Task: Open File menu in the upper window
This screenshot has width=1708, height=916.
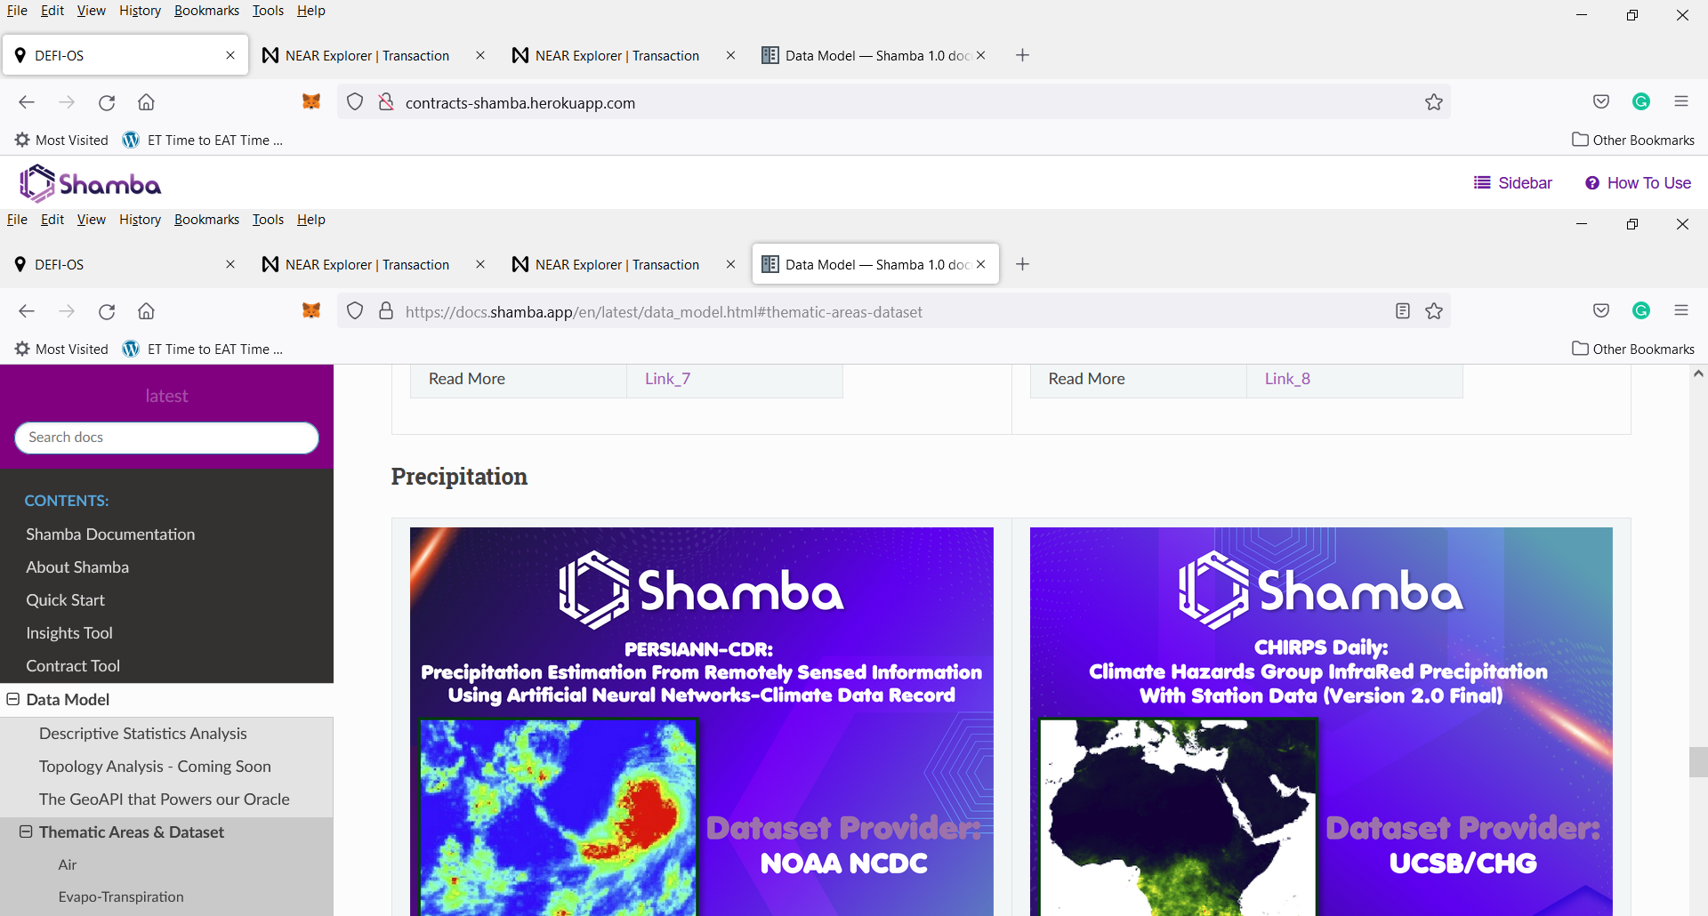Action: (17, 11)
